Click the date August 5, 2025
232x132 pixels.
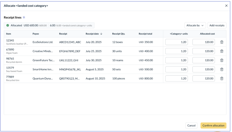94,69
